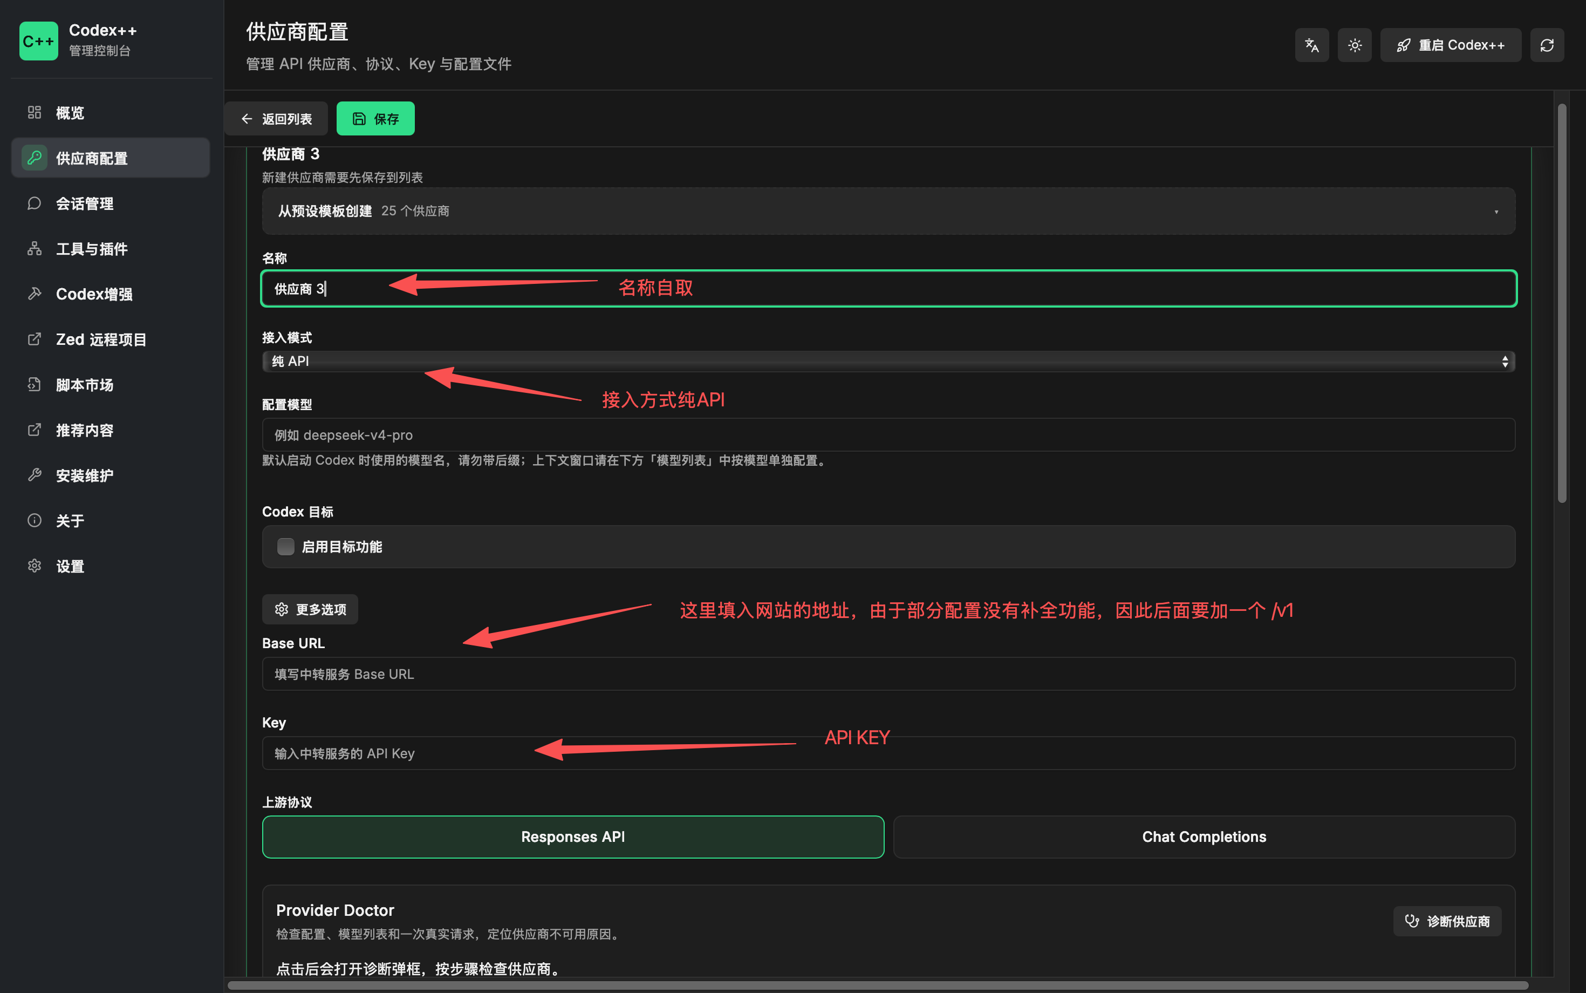Select the Chat Completions protocol
Image resolution: width=1586 pixels, height=993 pixels.
pos(1204,836)
